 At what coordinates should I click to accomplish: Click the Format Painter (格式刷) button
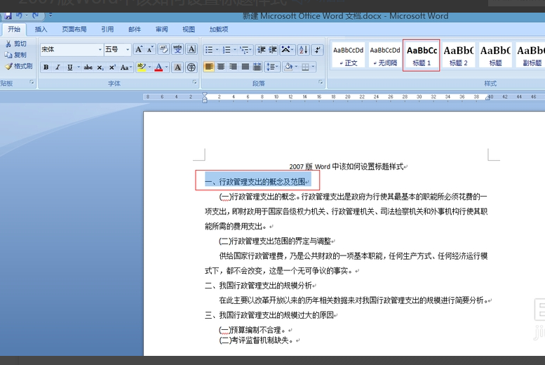[19, 66]
